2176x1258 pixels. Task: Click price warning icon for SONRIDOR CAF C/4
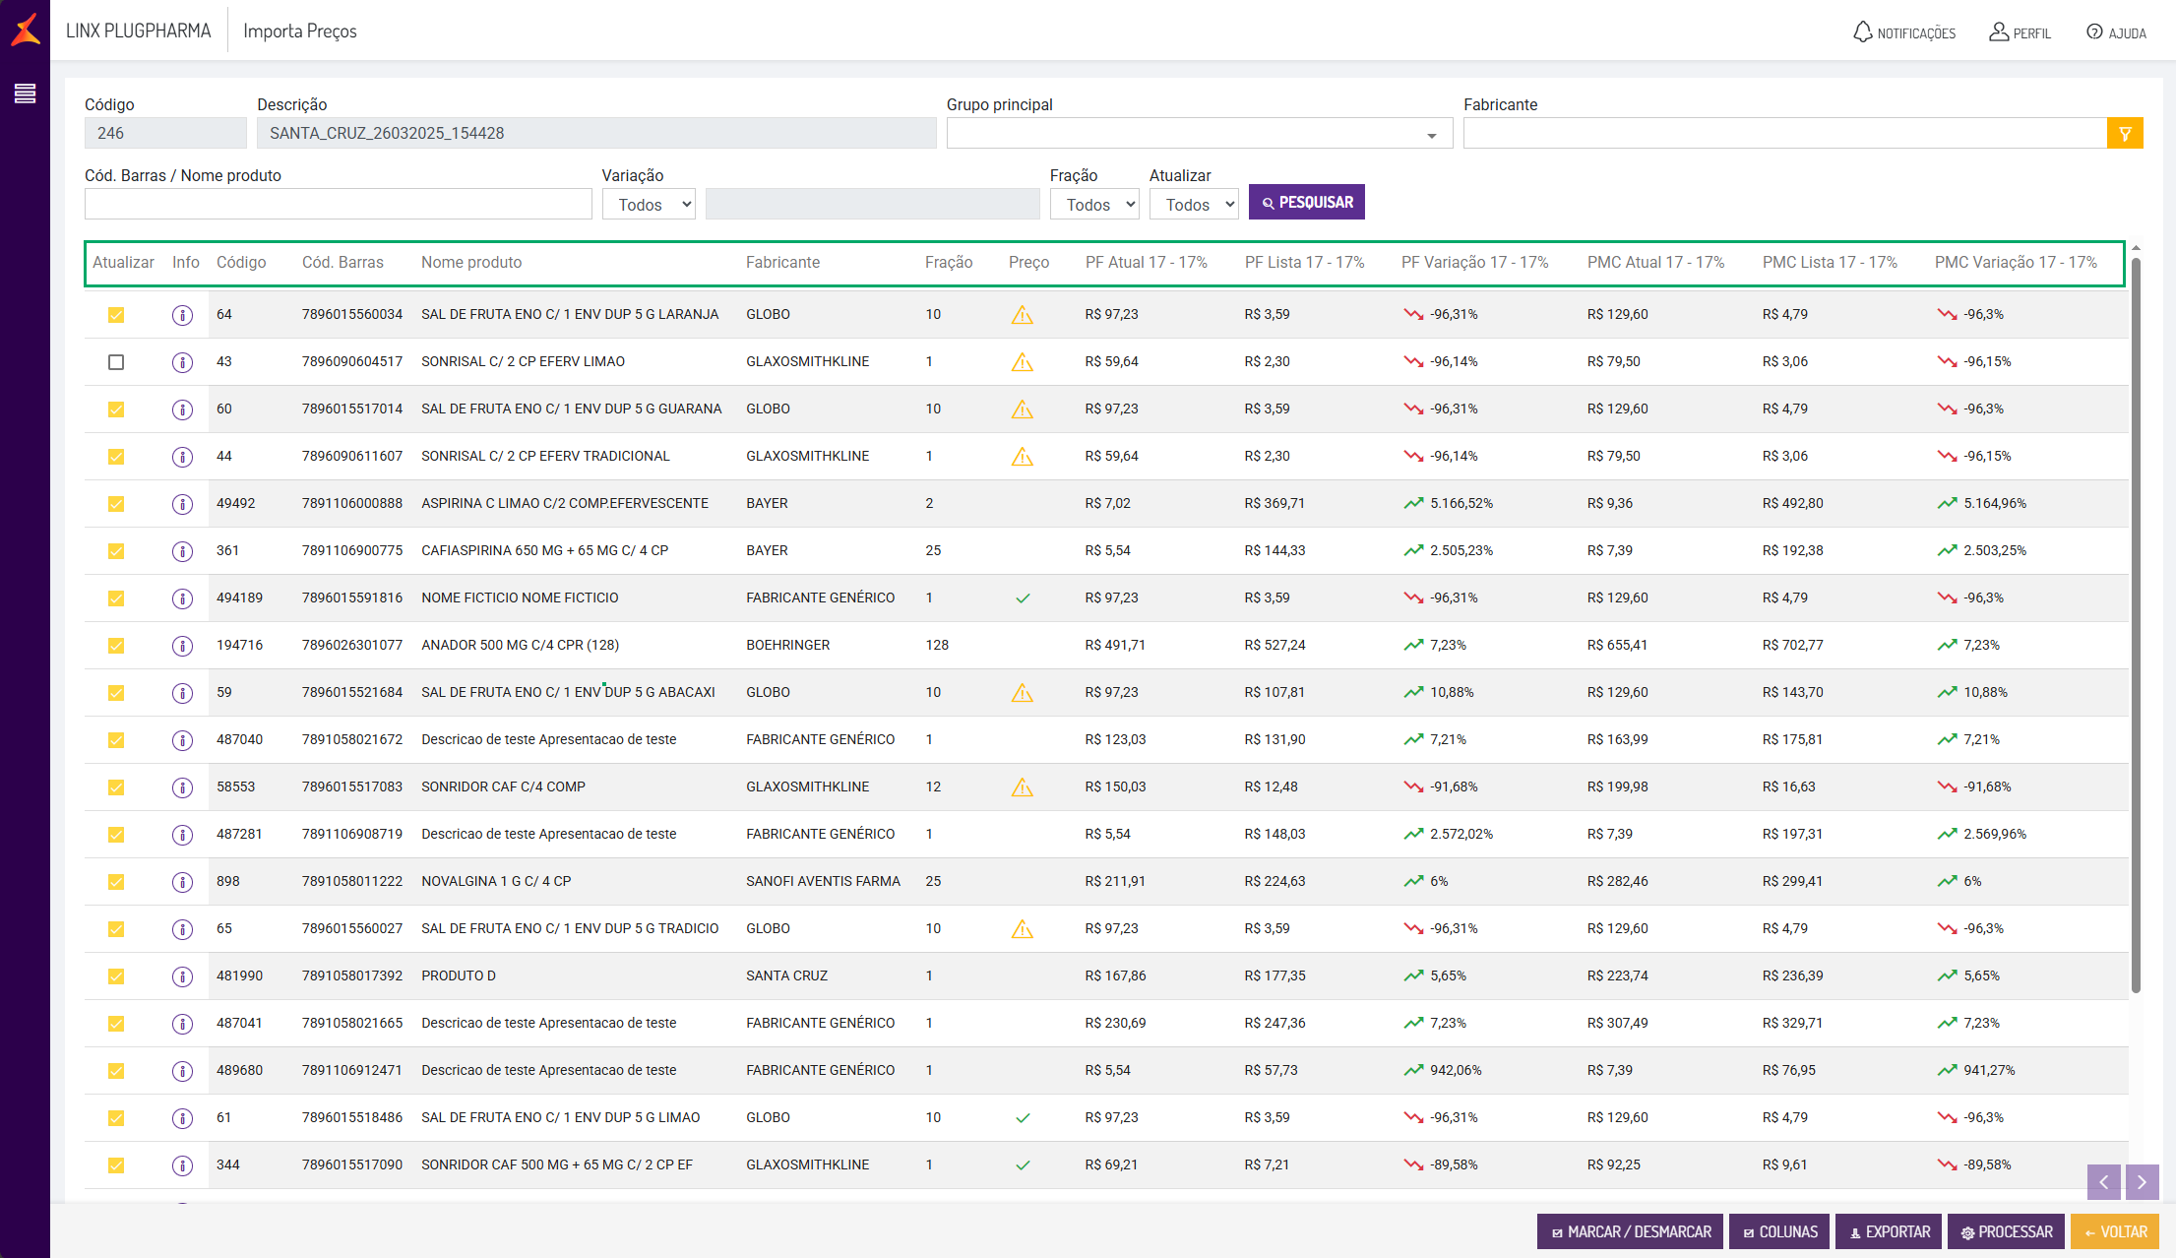[1023, 787]
